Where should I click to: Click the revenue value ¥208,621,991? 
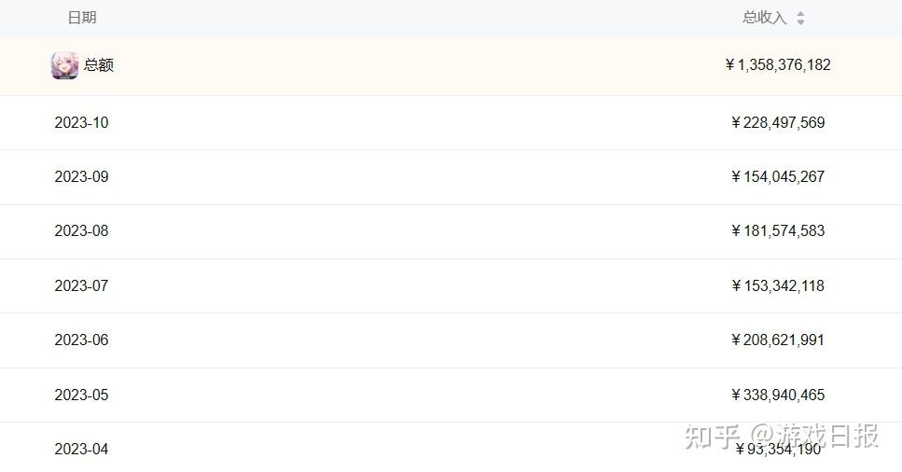pos(778,340)
